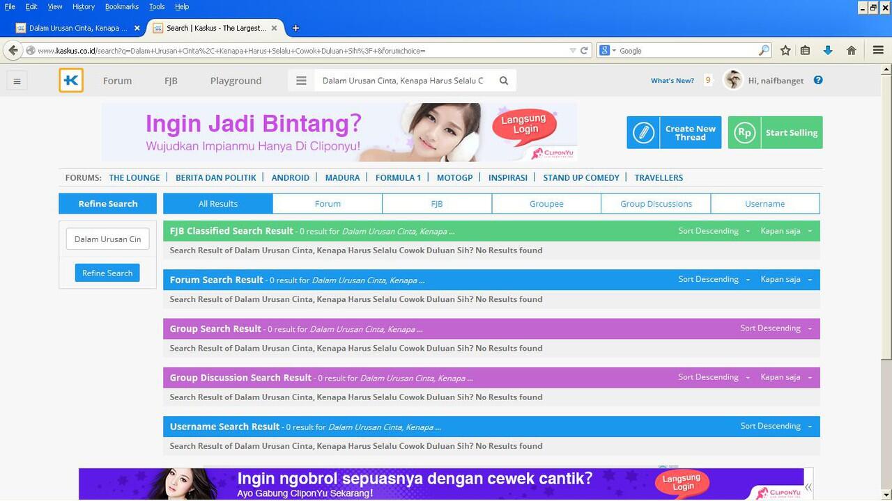Select the All Results tab
Screen dimensions: 892x501
pos(218,204)
